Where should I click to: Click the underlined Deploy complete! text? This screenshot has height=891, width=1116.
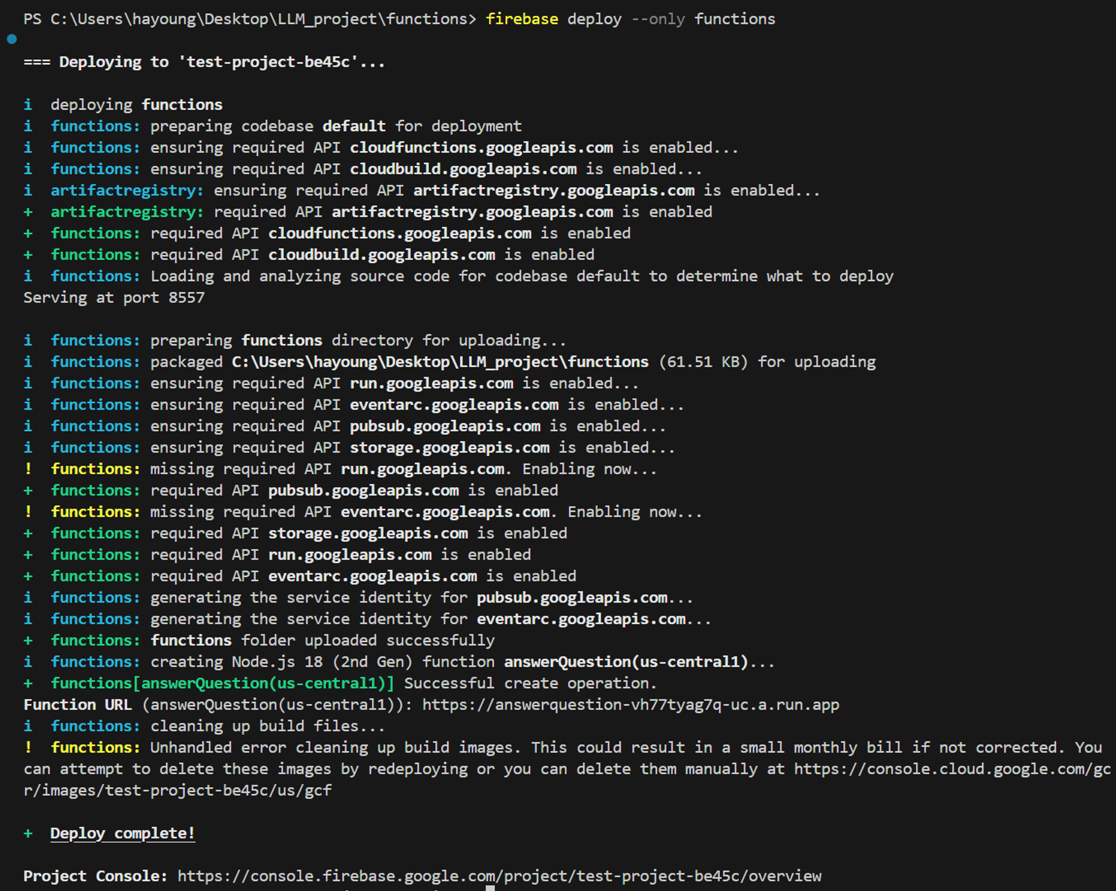122,833
